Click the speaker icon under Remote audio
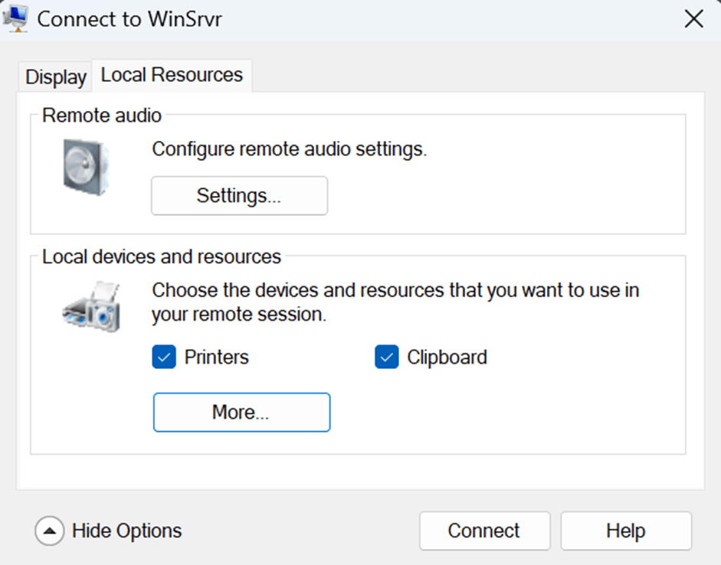 (86, 167)
